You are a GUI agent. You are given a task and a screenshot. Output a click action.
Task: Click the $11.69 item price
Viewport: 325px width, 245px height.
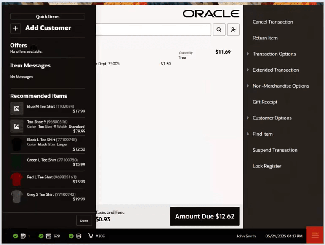[223, 52]
